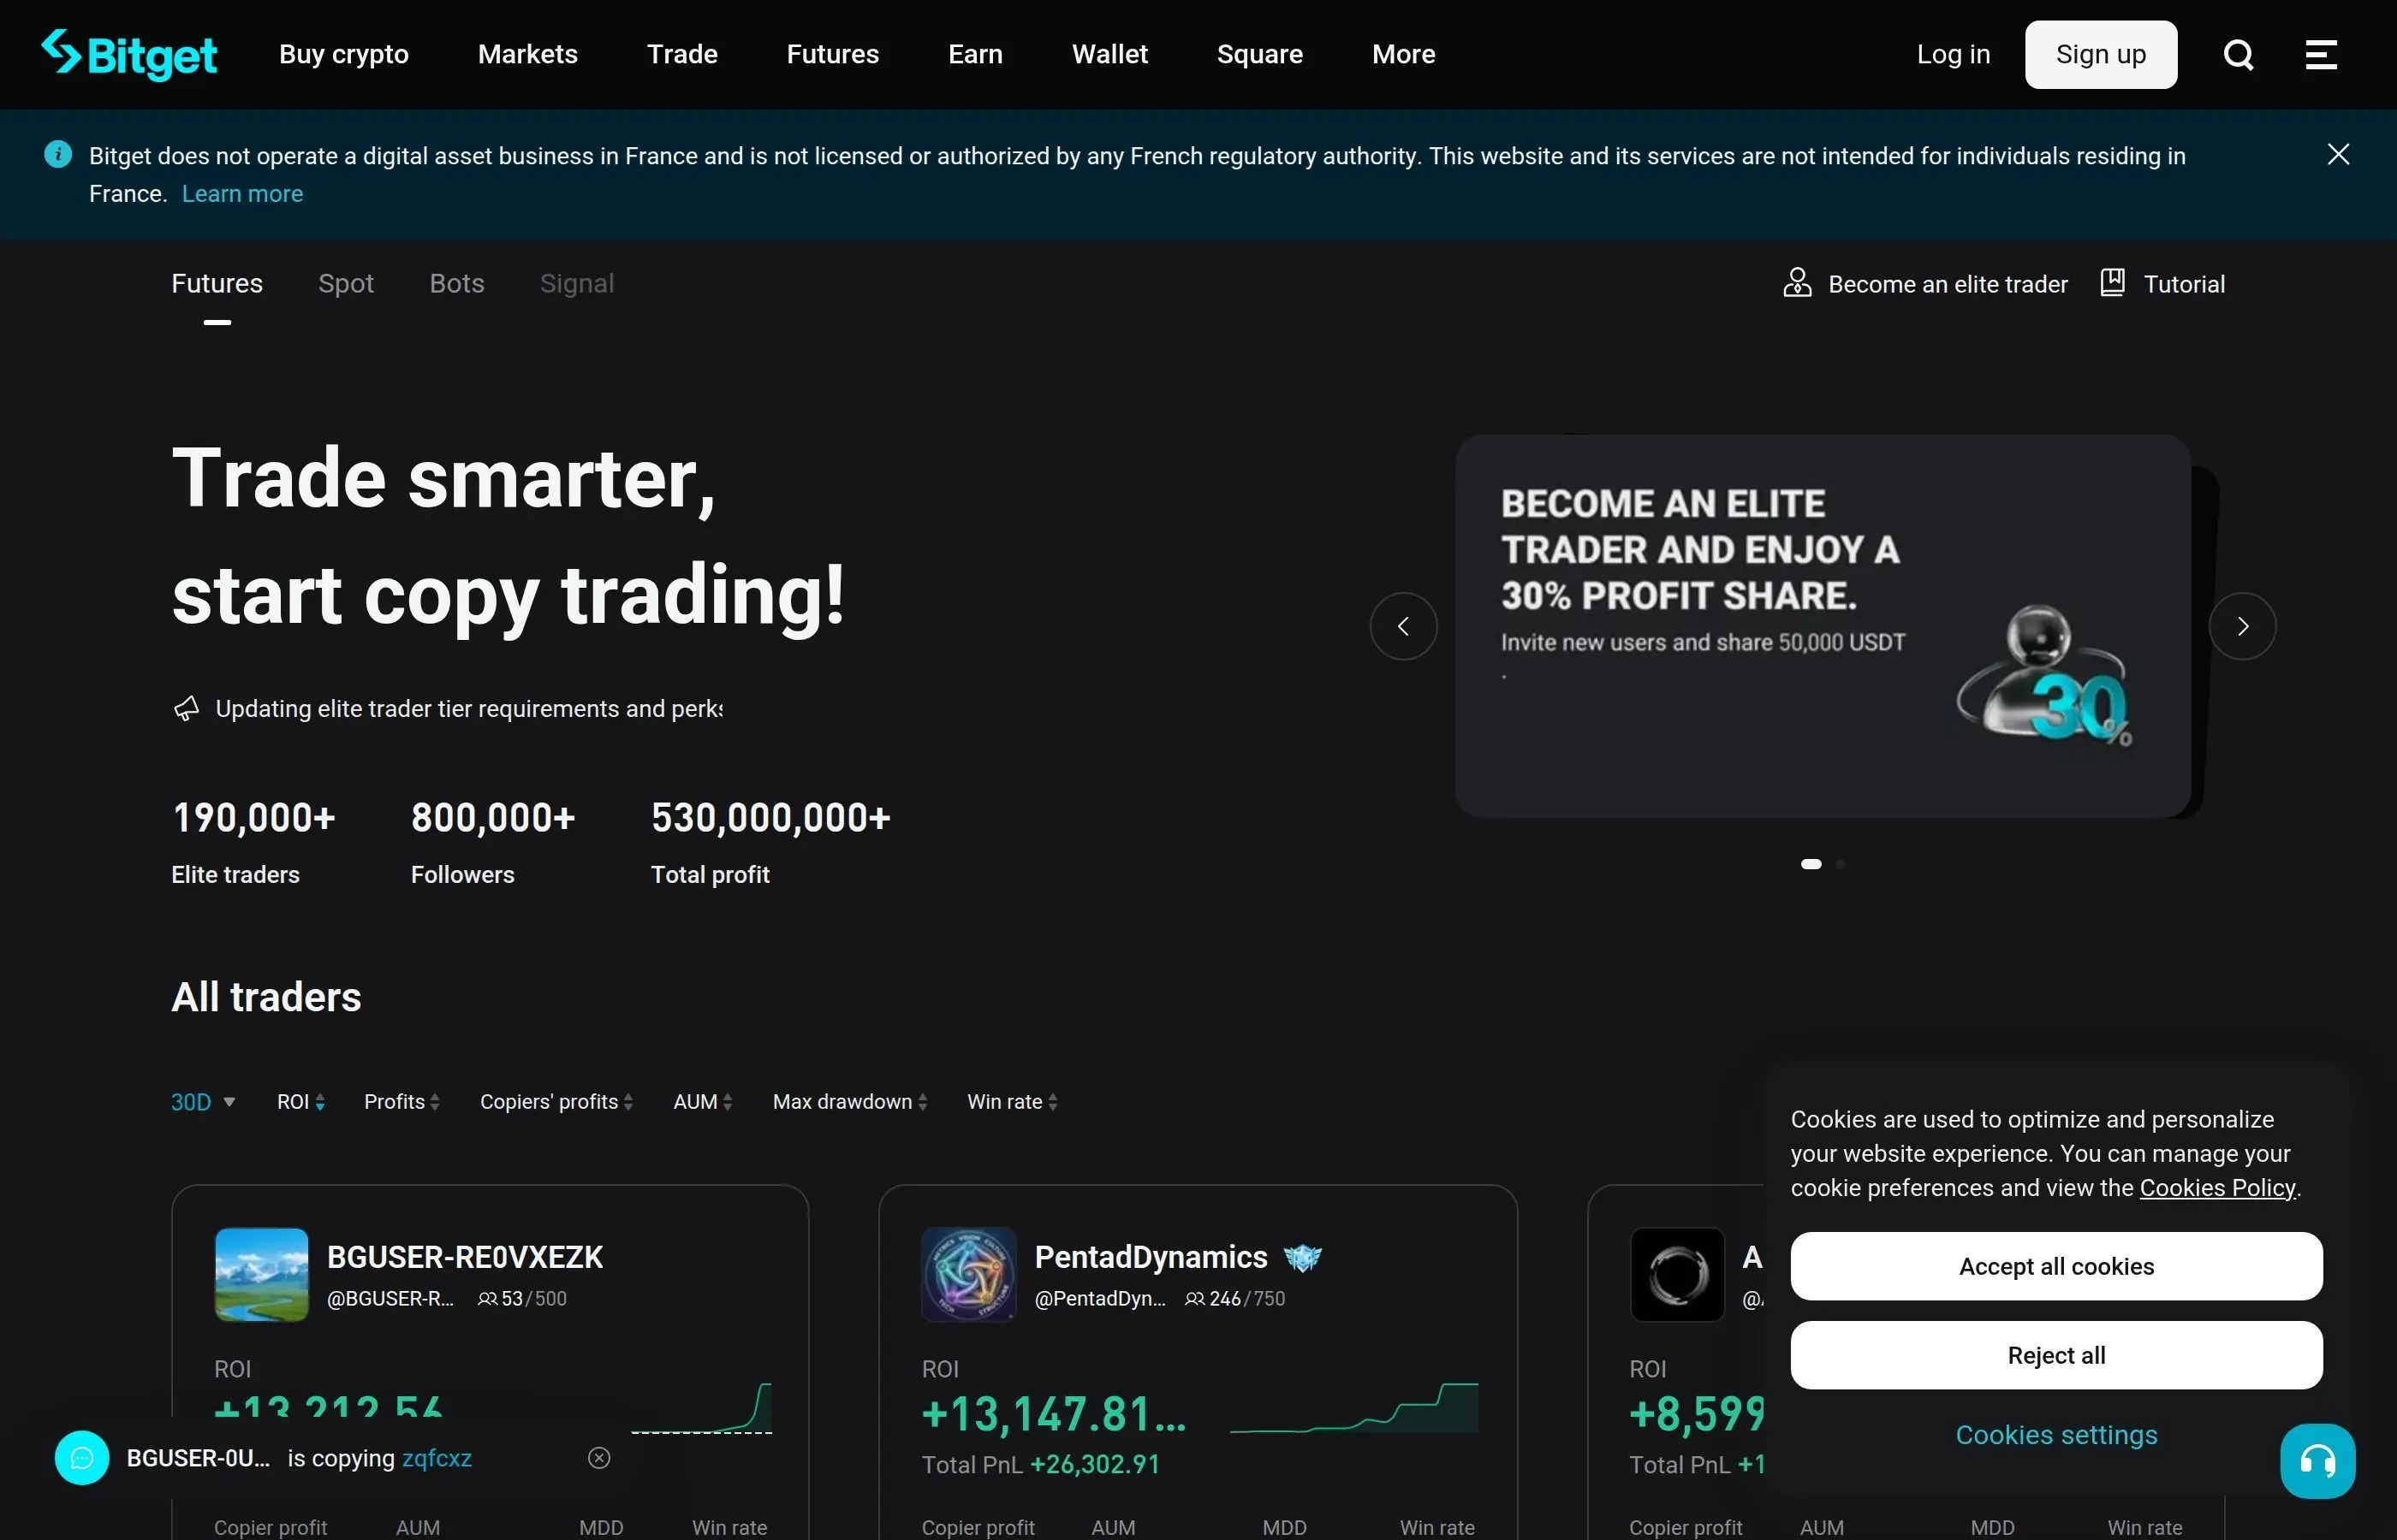This screenshot has width=2397, height=1540.
Task: Click the Bitget logo
Action: (x=128, y=54)
